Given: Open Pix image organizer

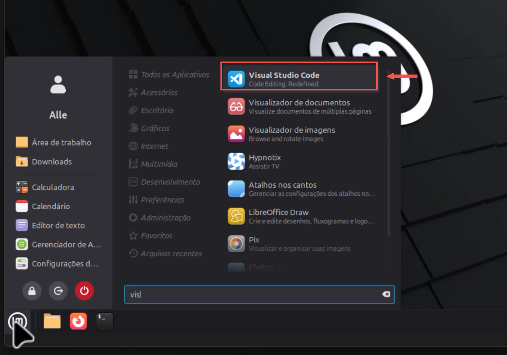Looking at the screenshot, I should (x=300, y=244).
